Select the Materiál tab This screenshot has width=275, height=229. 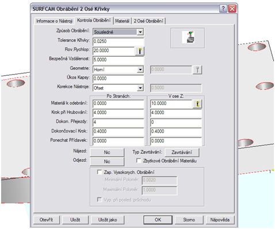[x=122, y=21]
